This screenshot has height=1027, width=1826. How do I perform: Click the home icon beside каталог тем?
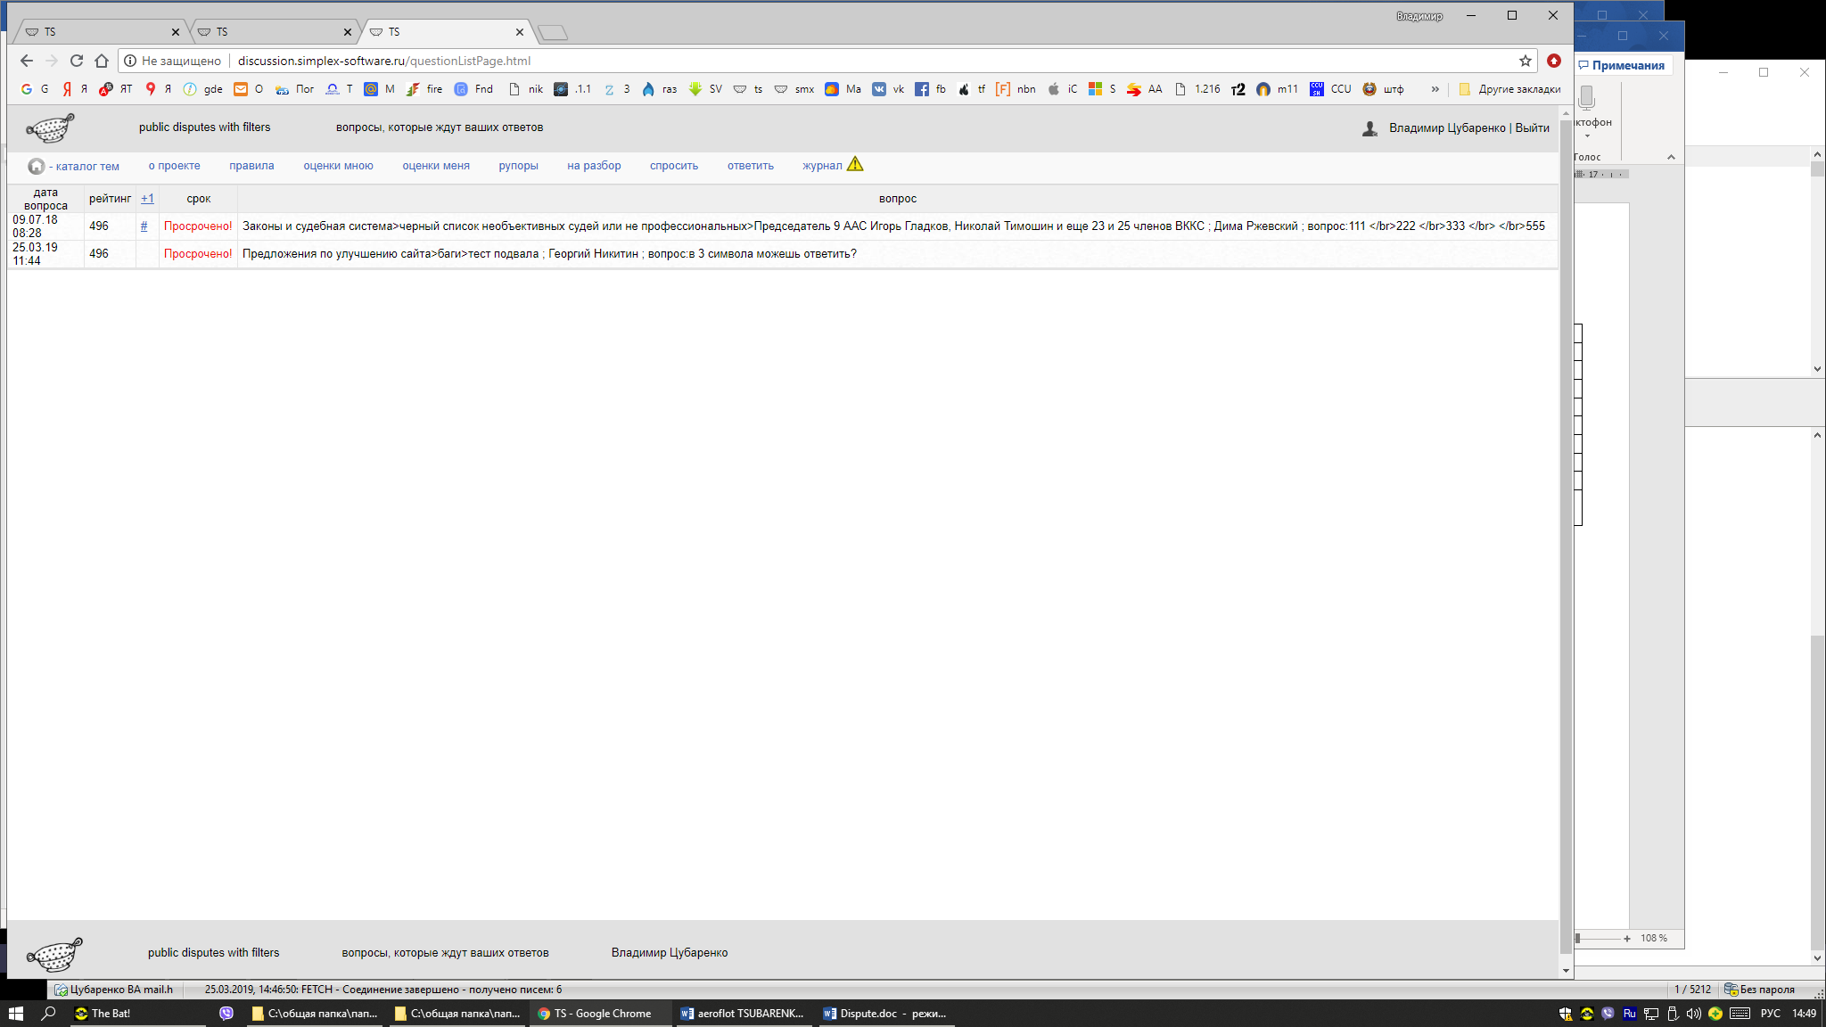click(x=36, y=167)
